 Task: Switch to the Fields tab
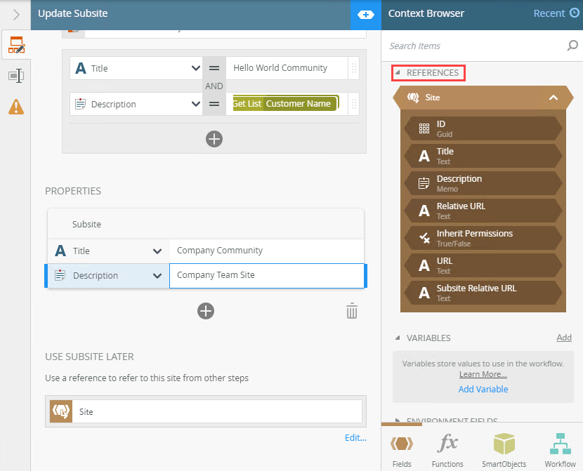pyautogui.click(x=402, y=449)
